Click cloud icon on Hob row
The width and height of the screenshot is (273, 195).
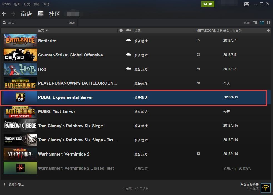click(x=129, y=69)
